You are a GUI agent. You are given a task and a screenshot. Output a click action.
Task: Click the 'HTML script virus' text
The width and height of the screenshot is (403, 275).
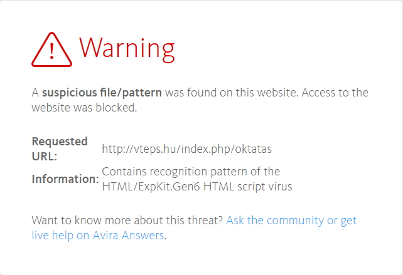click(248, 187)
